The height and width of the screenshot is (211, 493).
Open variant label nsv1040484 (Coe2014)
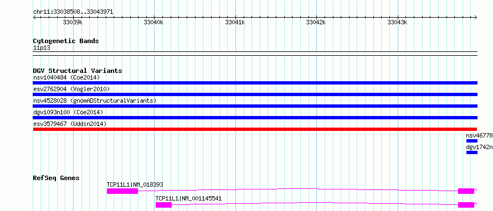[x=66, y=77]
